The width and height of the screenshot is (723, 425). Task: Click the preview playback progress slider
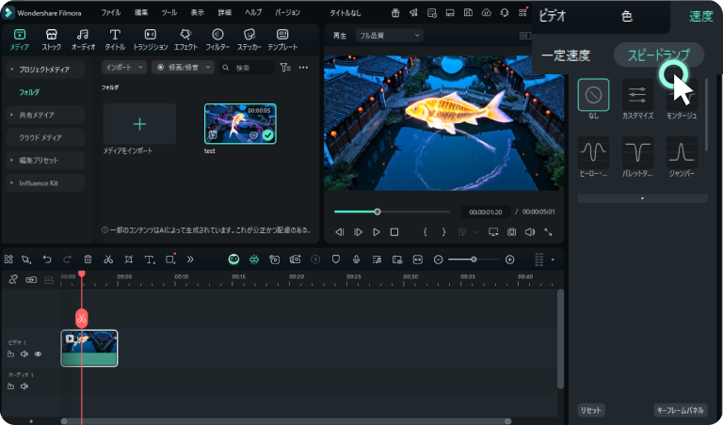point(393,212)
